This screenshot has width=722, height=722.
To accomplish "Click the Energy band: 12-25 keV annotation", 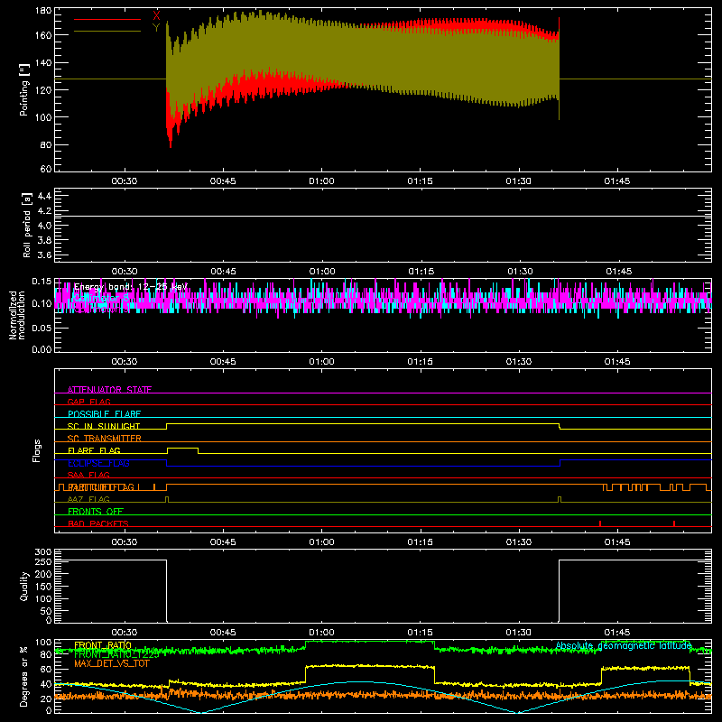I will (131, 287).
